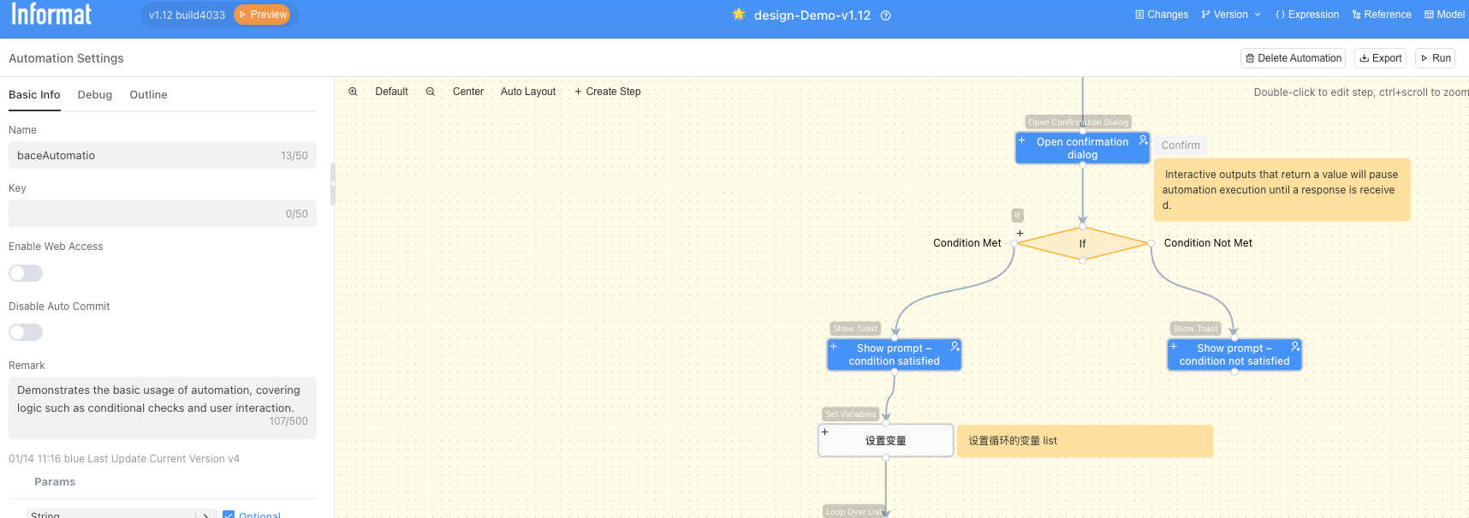Click plus icon on Open confirmation dialog node
1469x518 pixels.
pos(1022,140)
